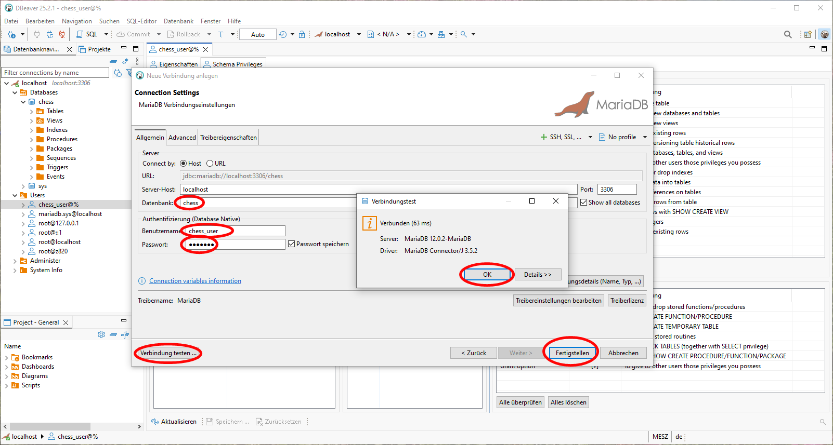Click the configuration gear icon in Project panel

click(x=101, y=334)
